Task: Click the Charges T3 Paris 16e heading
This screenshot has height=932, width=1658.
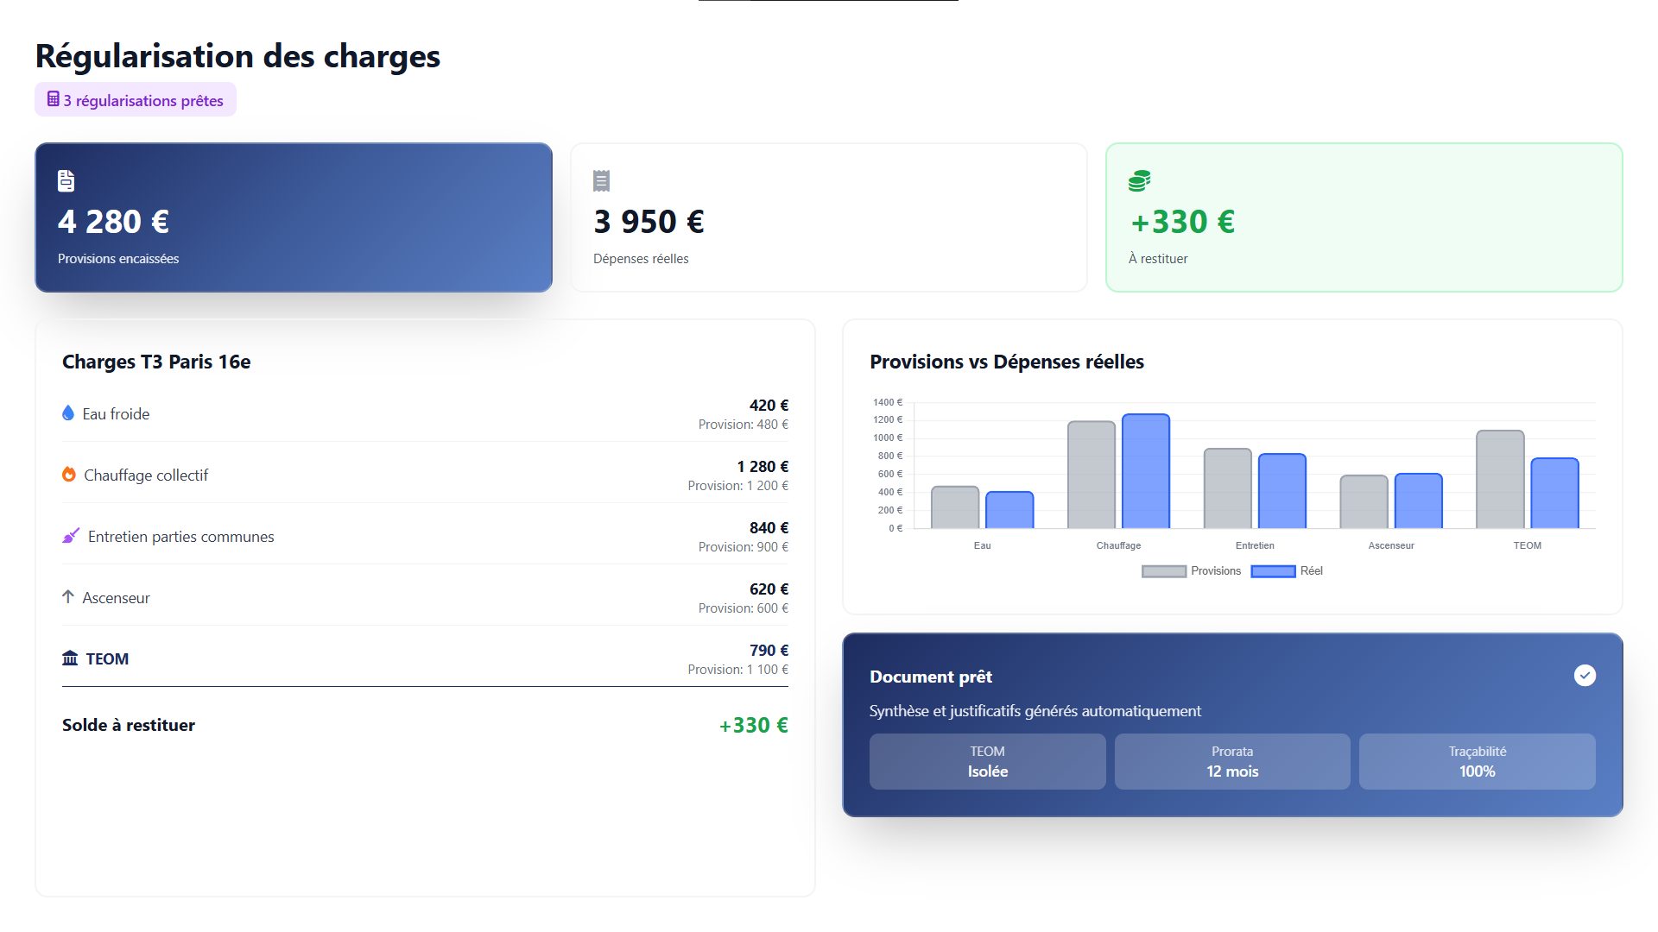Action: pos(156,362)
